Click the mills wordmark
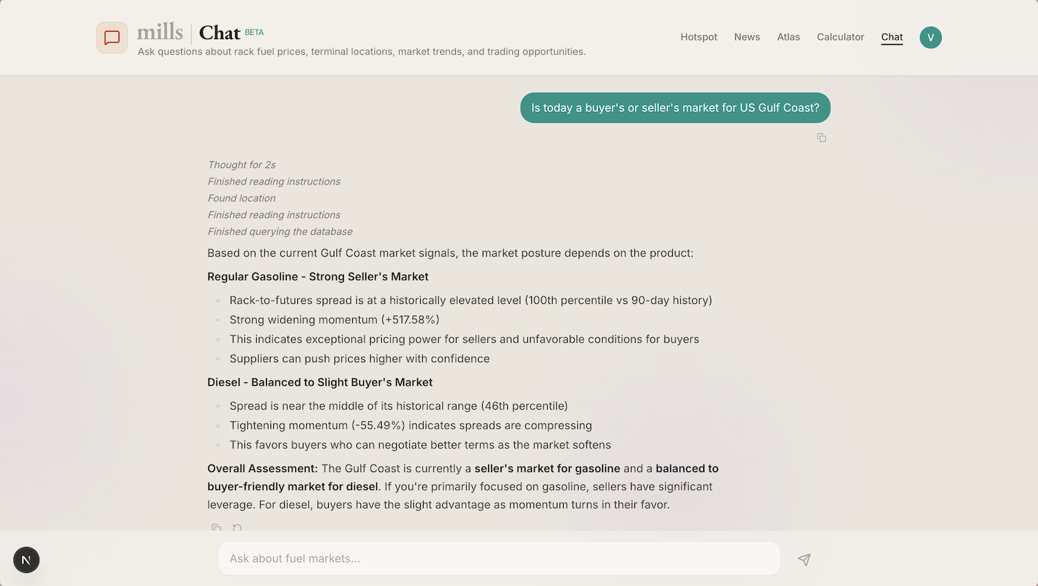 pos(160,31)
